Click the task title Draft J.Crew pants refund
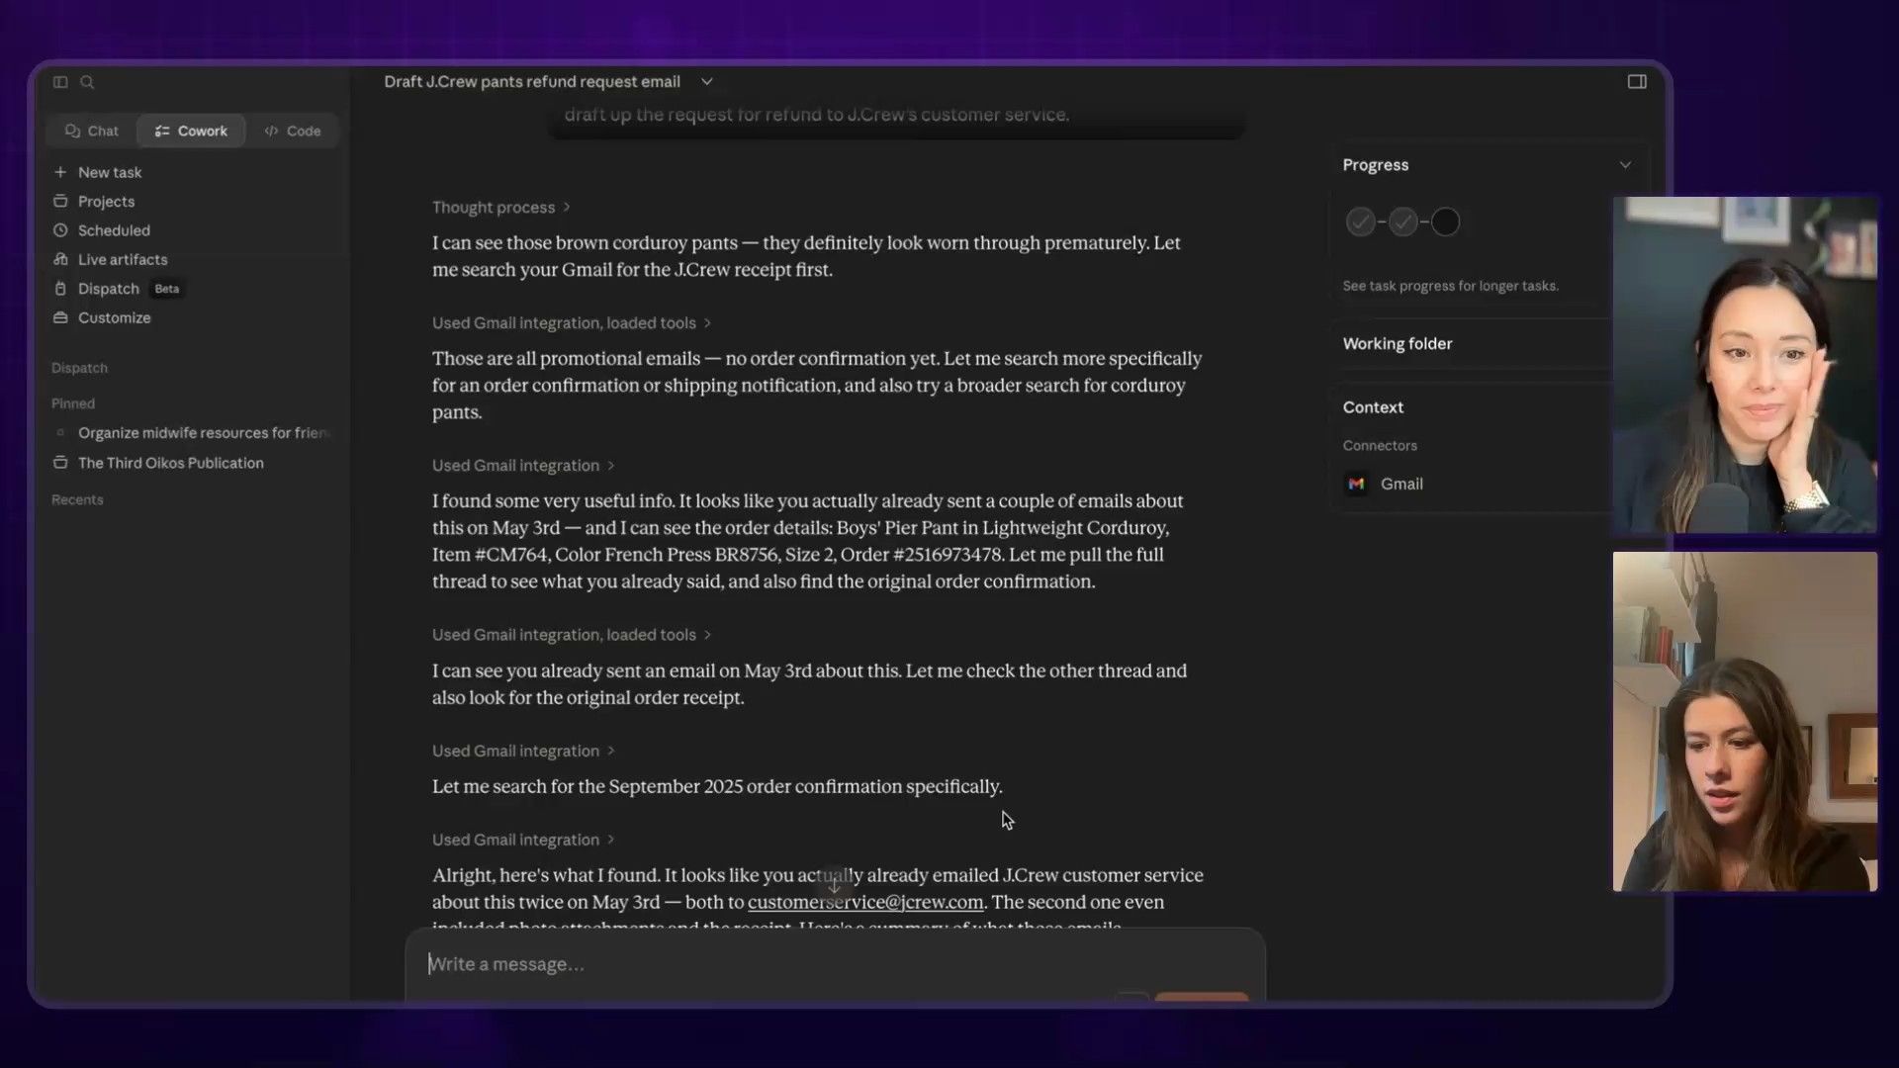1899x1068 pixels. coord(532,82)
